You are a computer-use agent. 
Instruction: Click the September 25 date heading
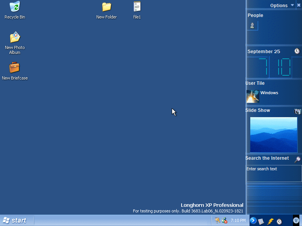(263, 52)
